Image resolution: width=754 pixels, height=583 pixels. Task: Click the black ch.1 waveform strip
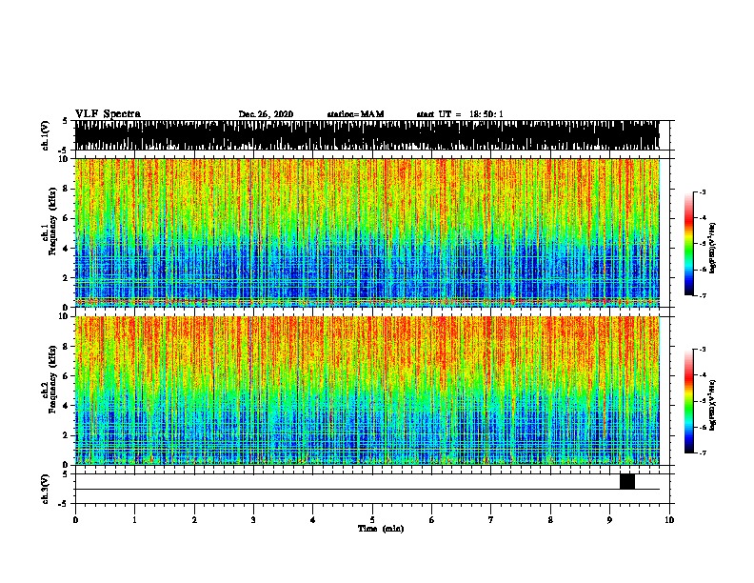coord(367,135)
